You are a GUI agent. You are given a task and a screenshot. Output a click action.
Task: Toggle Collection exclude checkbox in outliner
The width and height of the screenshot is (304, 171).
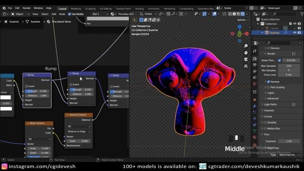(x=290, y=24)
